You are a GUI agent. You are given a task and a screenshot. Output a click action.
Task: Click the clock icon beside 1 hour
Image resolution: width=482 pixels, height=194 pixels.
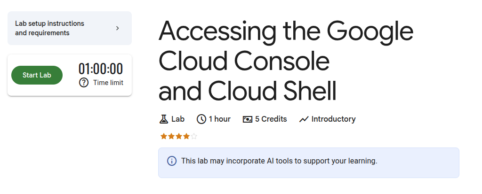click(x=201, y=119)
